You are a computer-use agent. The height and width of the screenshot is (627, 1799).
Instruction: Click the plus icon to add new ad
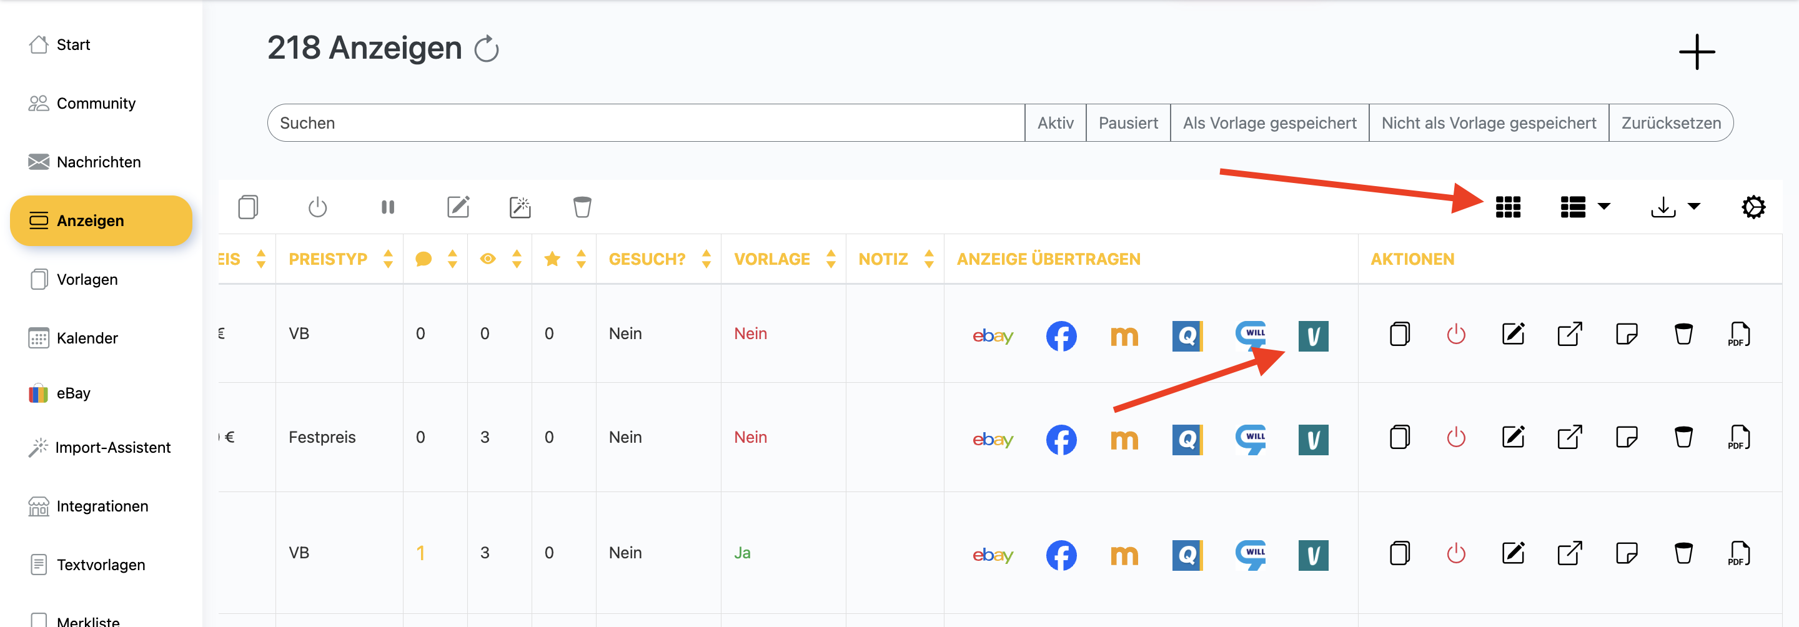[x=1696, y=52]
